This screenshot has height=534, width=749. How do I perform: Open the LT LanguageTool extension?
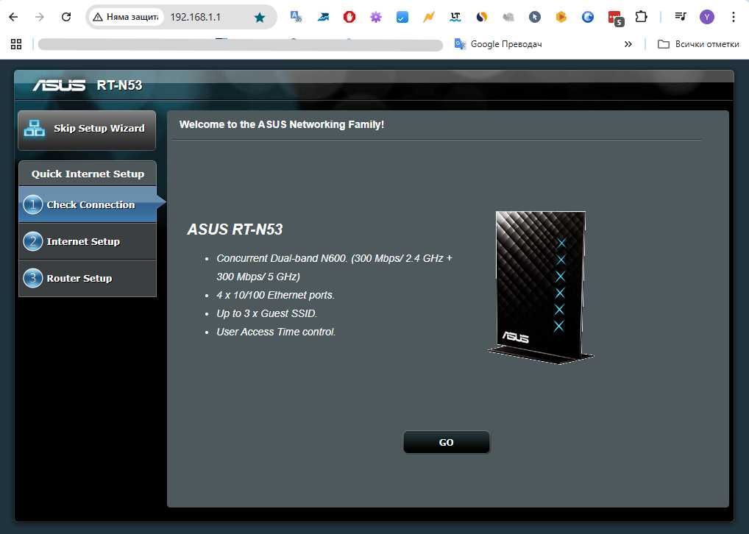click(x=455, y=17)
